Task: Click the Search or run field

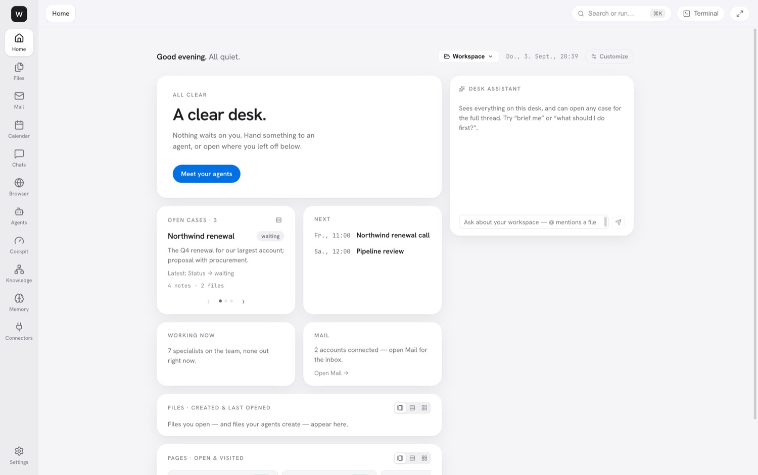Action: [621, 14]
